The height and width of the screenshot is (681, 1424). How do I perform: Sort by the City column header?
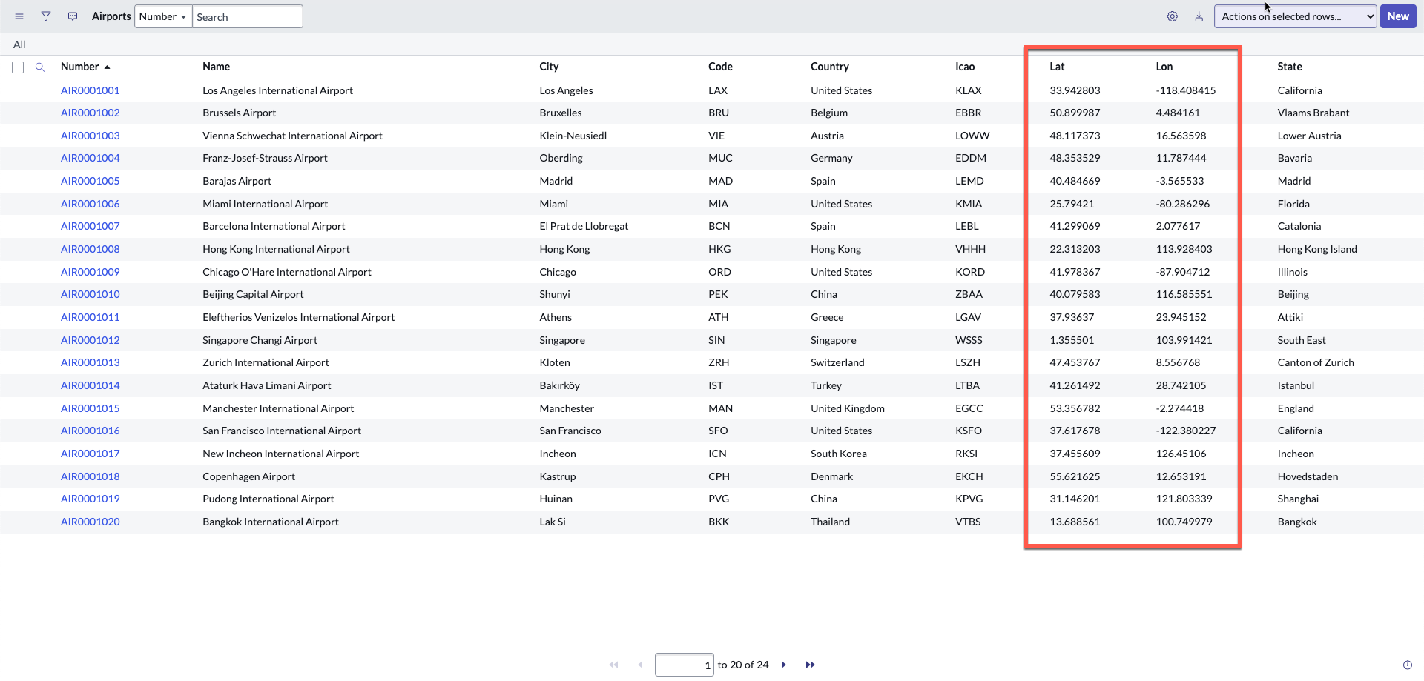click(549, 67)
